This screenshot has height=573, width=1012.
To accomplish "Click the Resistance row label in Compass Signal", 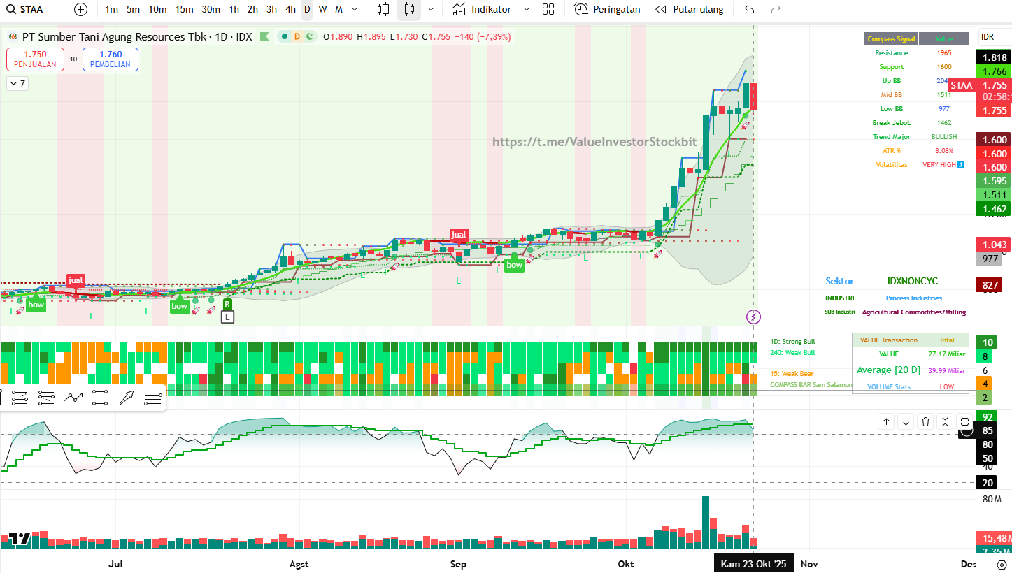I will pyautogui.click(x=891, y=53).
